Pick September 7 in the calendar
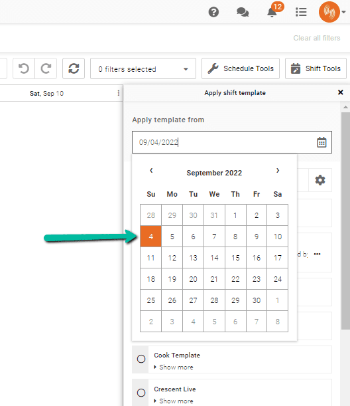 pos(214,237)
